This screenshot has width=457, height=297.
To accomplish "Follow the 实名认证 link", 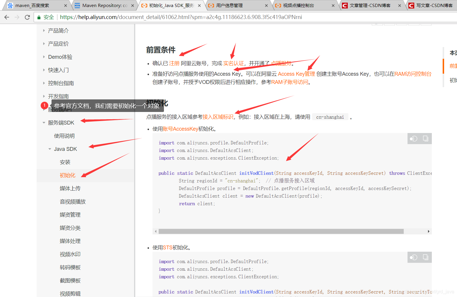I will point(233,63).
